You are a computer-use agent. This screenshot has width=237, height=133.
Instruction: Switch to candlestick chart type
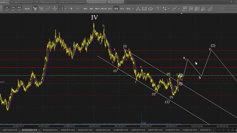click(35, 8)
